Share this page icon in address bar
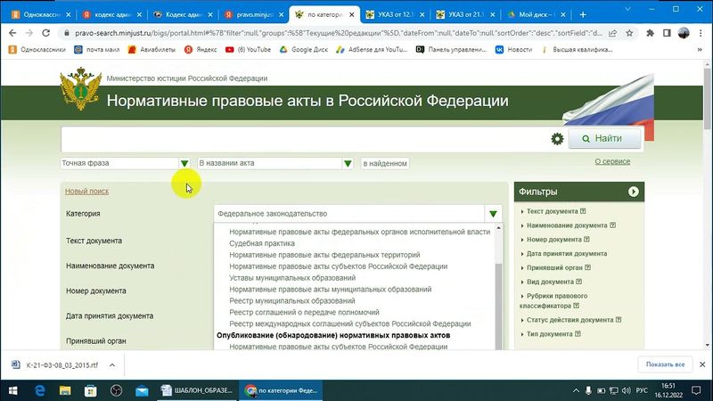Viewport: 713px width, 401px height. click(x=613, y=33)
